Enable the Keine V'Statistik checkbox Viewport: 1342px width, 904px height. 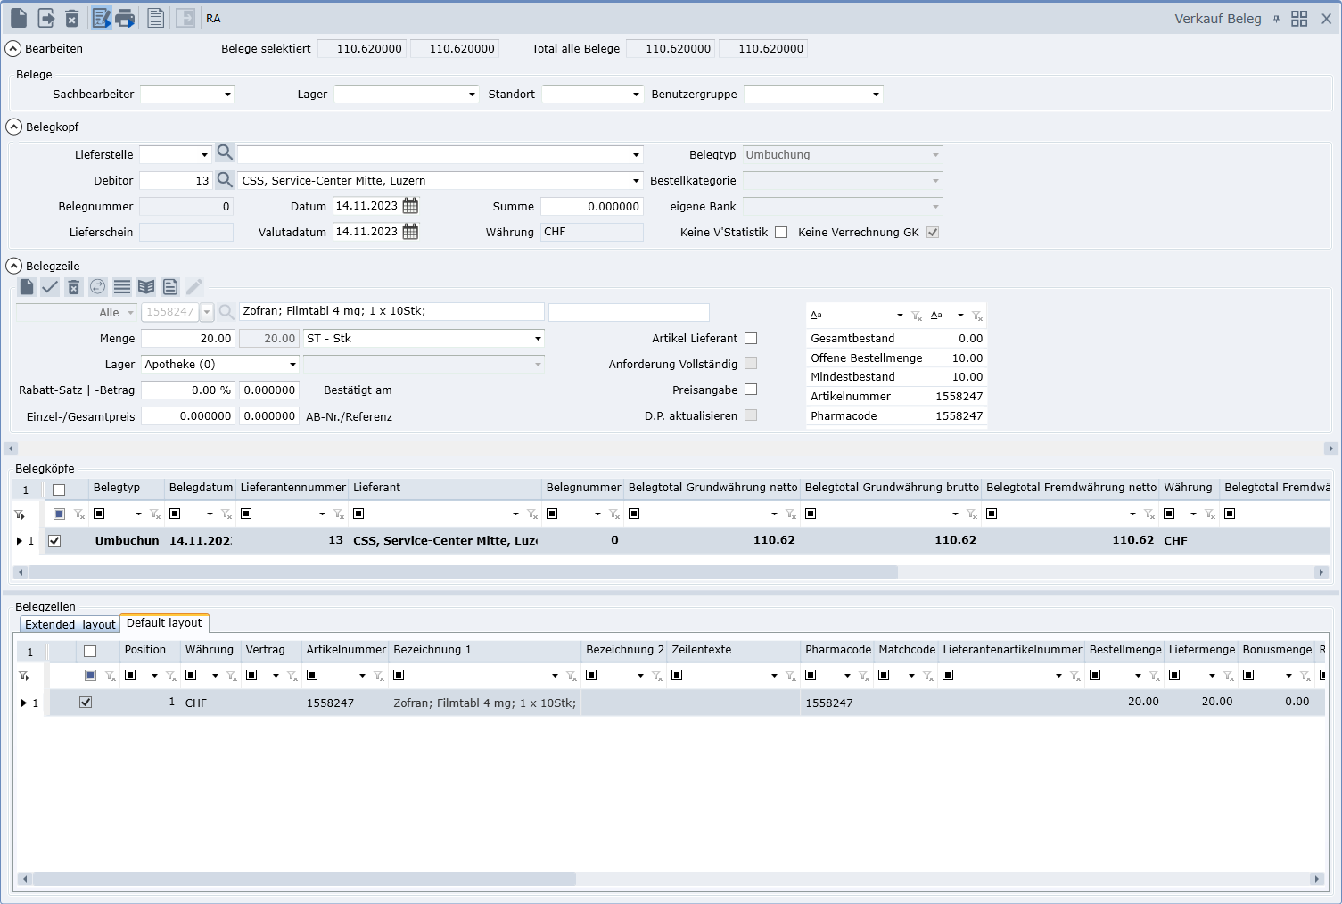click(781, 233)
